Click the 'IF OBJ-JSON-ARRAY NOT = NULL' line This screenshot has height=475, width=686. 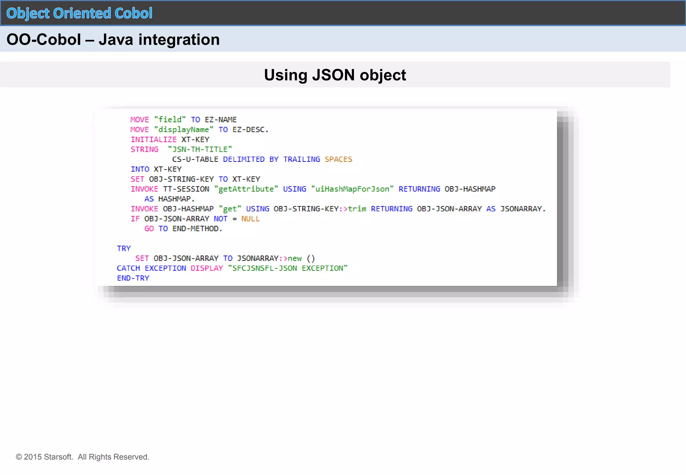195,219
